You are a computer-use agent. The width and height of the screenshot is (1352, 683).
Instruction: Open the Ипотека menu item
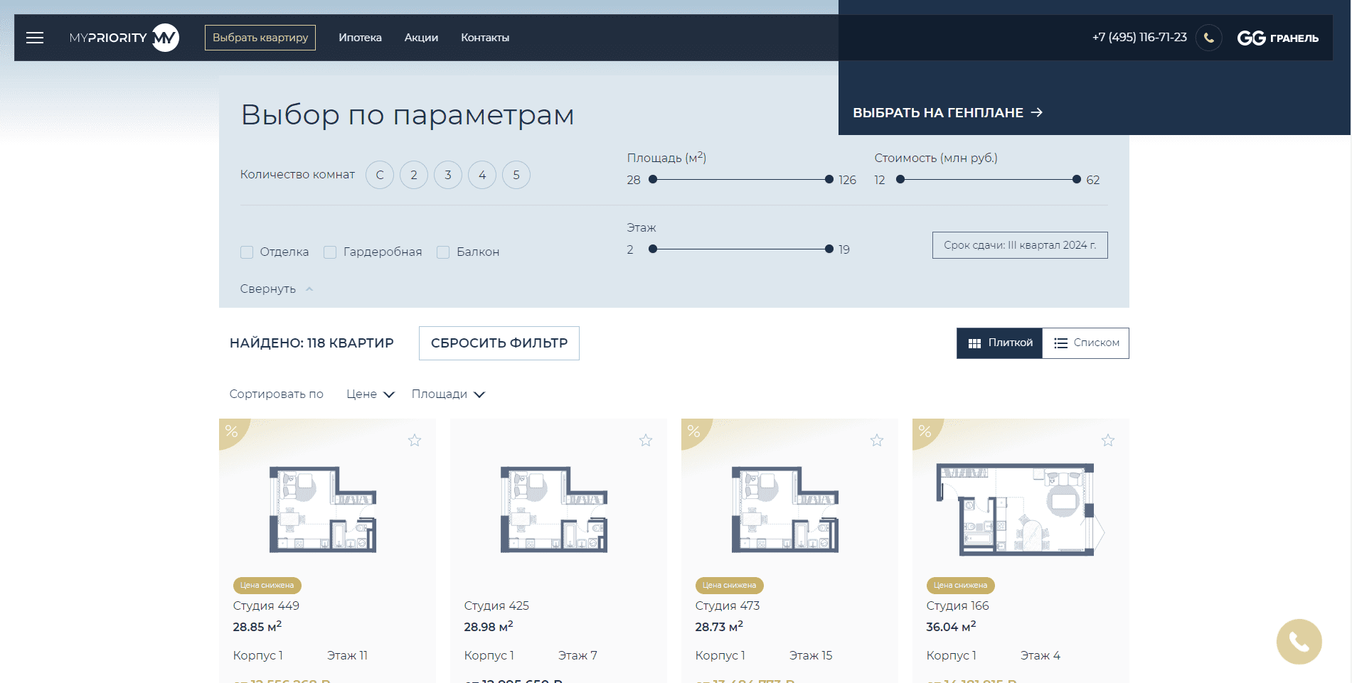[x=360, y=38]
